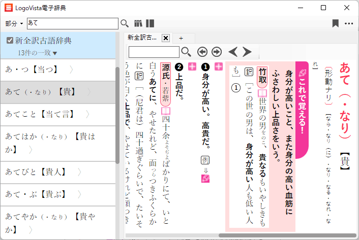Expand the pink plus icon beside ❷

coord(192,66)
